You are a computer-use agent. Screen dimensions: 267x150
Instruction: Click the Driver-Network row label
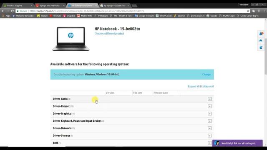[x=62, y=128]
